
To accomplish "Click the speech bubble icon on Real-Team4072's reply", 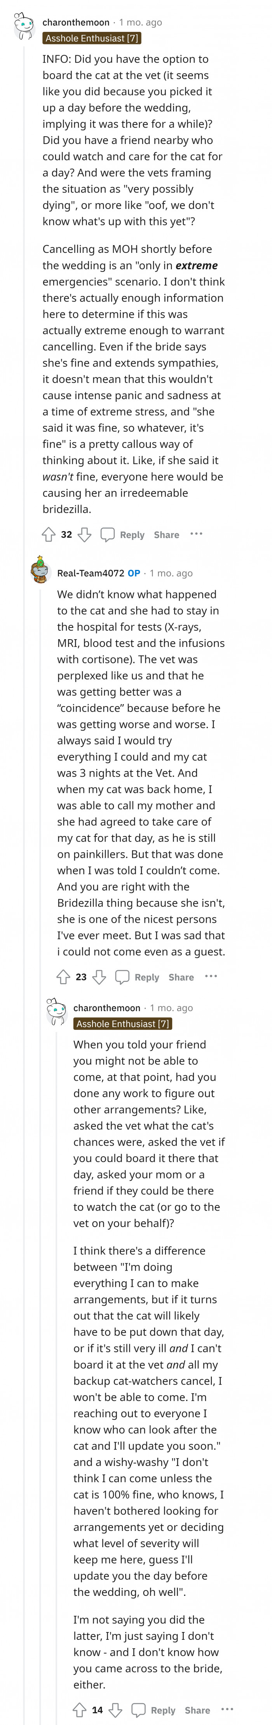I will pyautogui.click(x=122, y=977).
